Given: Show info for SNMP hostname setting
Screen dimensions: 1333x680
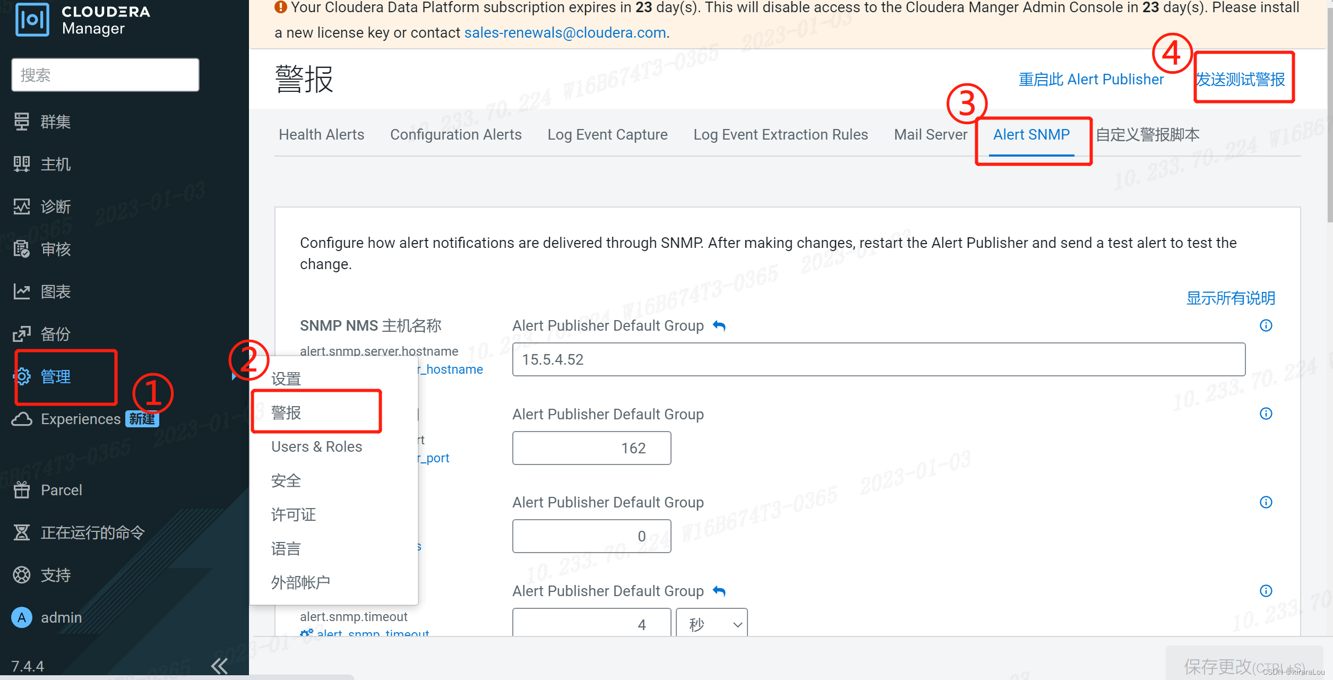Looking at the screenshot, I should coord(1266,325).
